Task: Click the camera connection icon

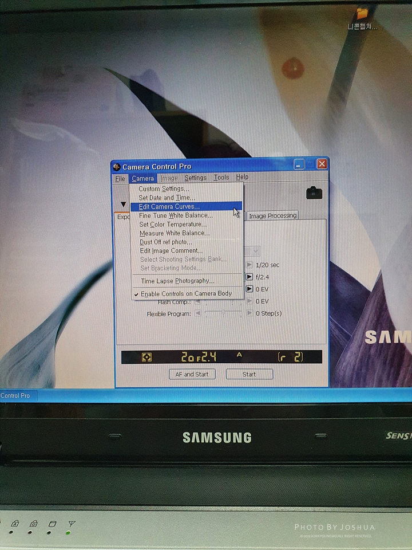Action: [x=314, y=193]
